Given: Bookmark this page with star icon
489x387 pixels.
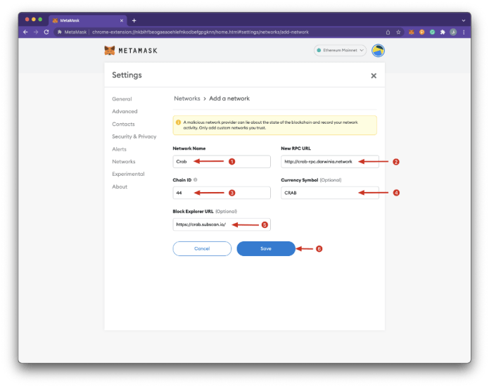Looking at the screenshot, I should click(x=398, y=32).
